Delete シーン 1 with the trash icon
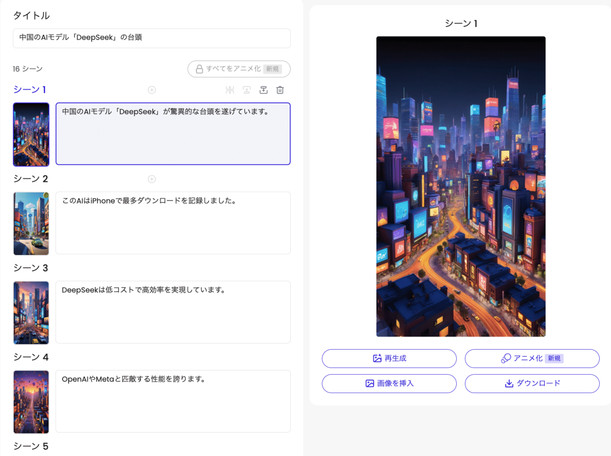611x456 pixels. click(x=280, y=90)
